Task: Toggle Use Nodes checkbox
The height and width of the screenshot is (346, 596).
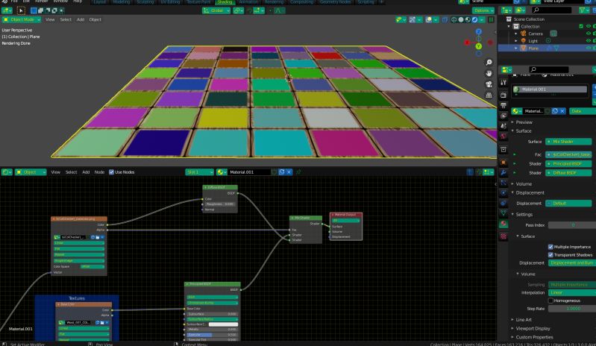Action: coord(111,172)
